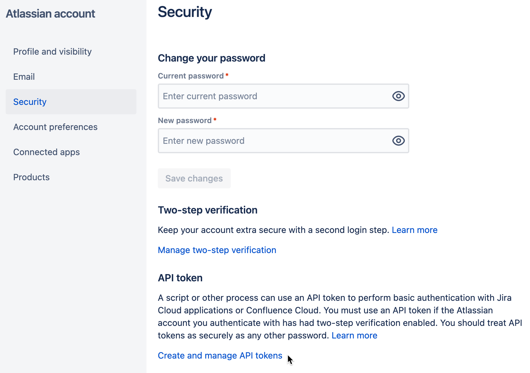The image size is (530, 373).
Task: Open Create and manage API tokens
Action: pyautogui.click(x=220, y=355)
